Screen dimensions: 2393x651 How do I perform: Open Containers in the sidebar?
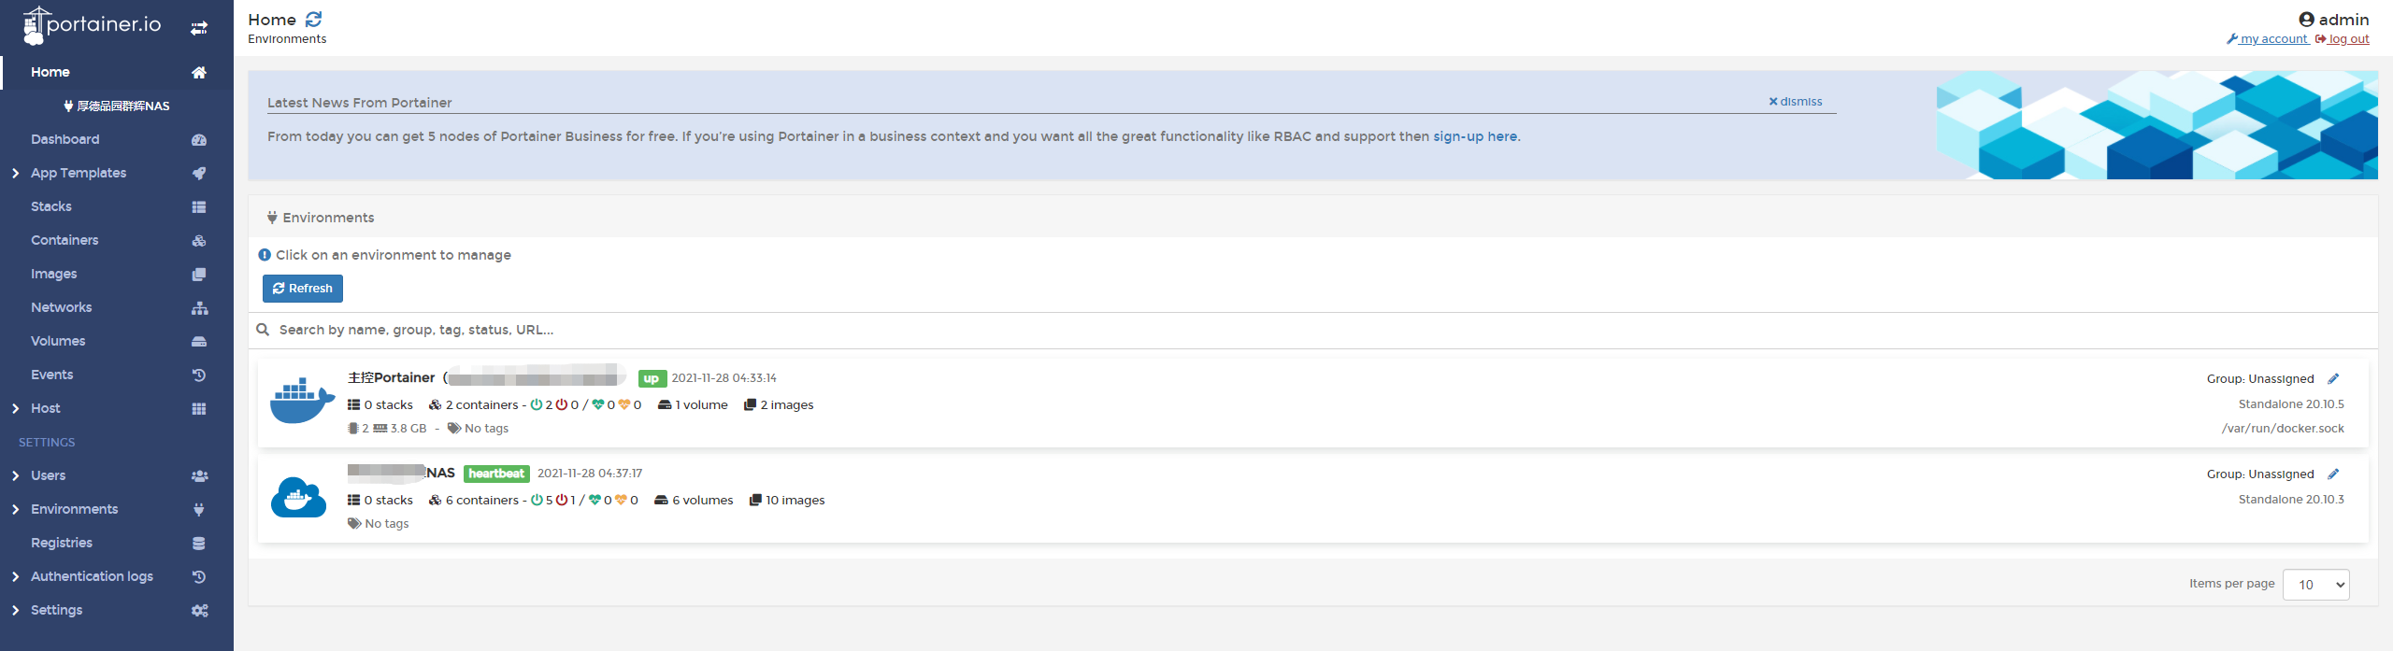pyautogui.click(x=64, y=241)
